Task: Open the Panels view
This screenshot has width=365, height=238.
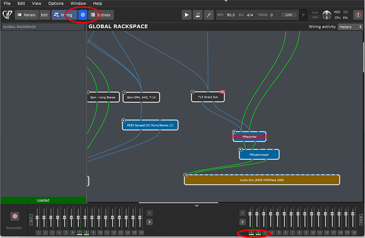Action: pyautogui.click(x=27, y=15)
